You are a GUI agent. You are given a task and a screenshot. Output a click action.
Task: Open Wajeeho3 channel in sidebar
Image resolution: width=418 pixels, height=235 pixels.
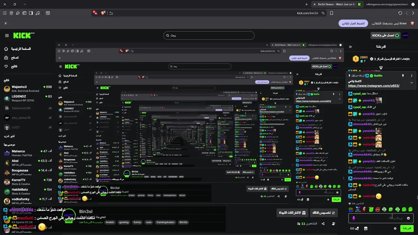coord(28,89)
